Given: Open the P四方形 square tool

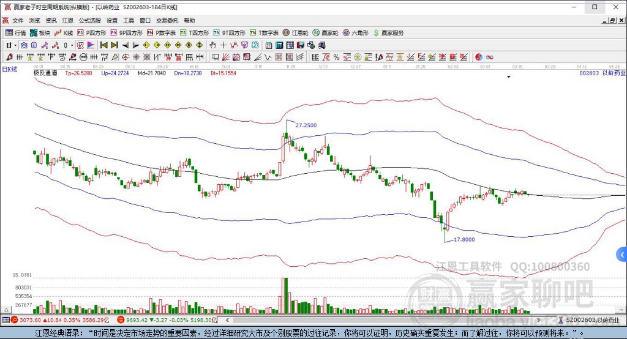Looking at the screenshot, I should 92,33.
